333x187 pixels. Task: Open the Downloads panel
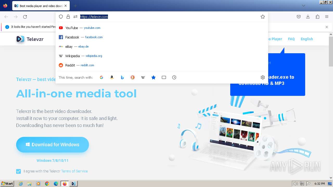[x=308, y=17]
